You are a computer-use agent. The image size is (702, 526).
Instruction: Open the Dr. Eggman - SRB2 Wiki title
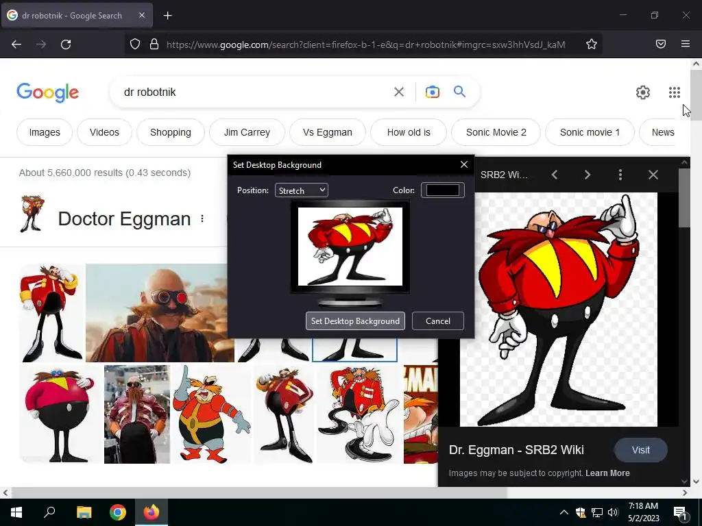coord(516,450)
